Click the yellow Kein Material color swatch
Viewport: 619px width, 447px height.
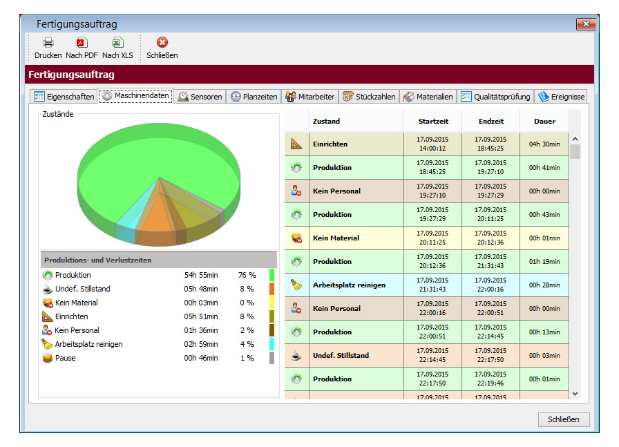[272, 303]
